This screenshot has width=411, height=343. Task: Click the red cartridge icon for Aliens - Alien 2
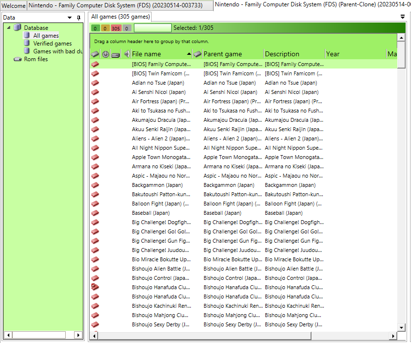tap(95, 138)
